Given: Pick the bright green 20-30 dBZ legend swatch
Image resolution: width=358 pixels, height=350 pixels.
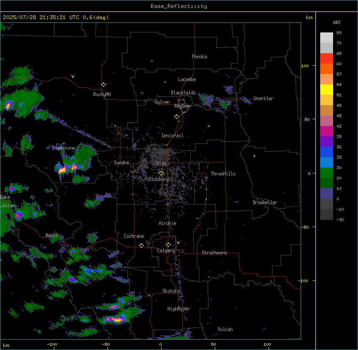Looking at the screenshot, I should pyautogui.click(x=326, y=173).
